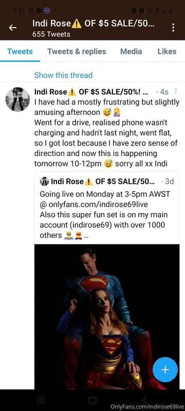The height and width of the screenshot is (411, 185).
Task: Tap small avatar in quoted tweet
Action: 44,181
